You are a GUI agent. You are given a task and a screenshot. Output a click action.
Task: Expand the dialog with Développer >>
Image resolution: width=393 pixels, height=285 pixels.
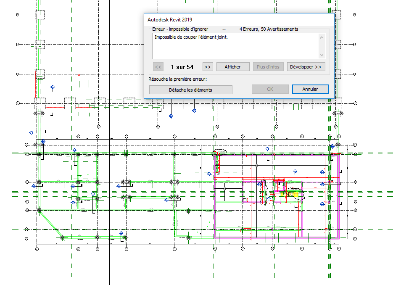(x=306, y=67)
